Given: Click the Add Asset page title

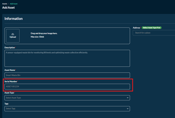Looking at the screenshot, I should coord(8,8).
